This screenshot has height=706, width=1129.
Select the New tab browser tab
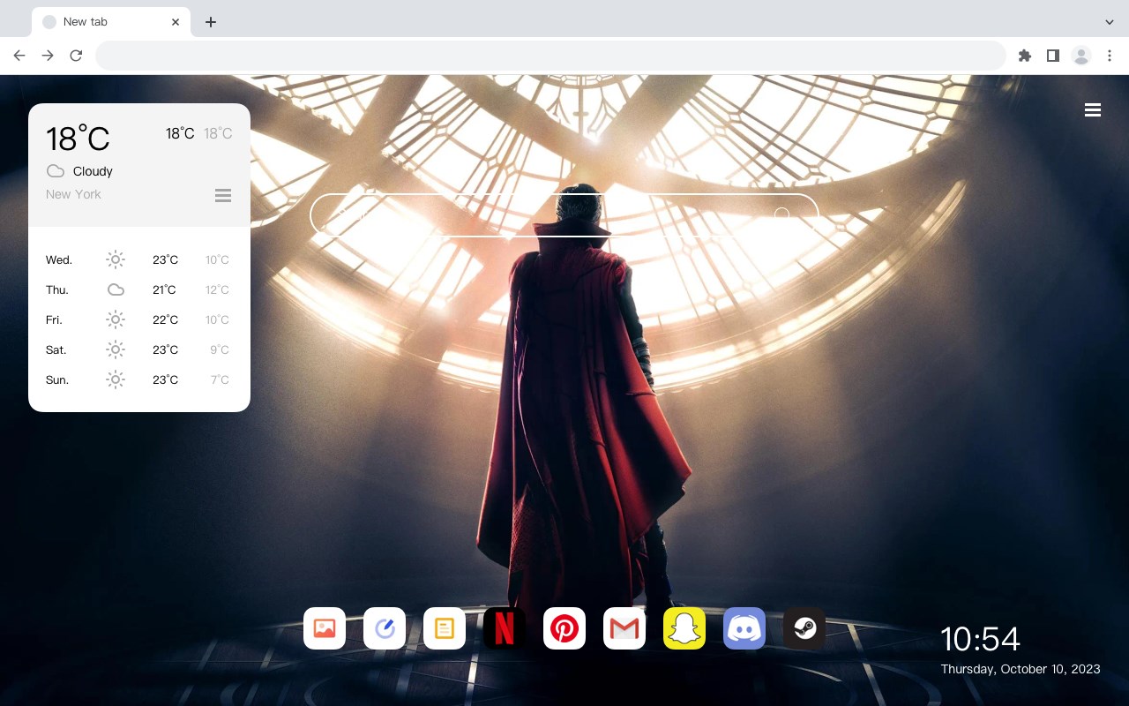111,22
